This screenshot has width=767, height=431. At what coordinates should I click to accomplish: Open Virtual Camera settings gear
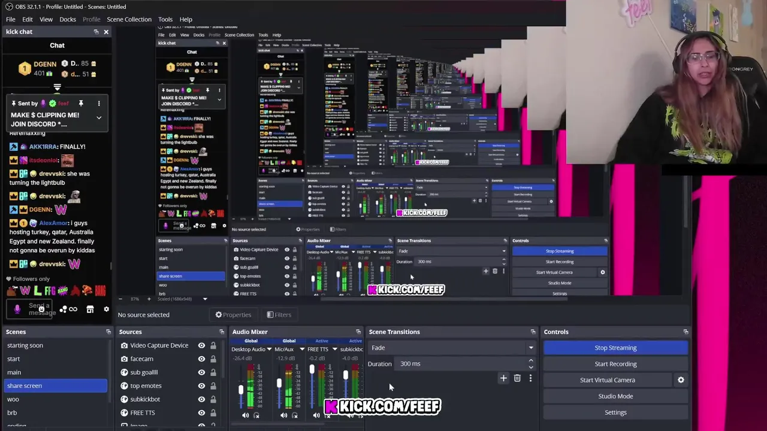point(681,380)
